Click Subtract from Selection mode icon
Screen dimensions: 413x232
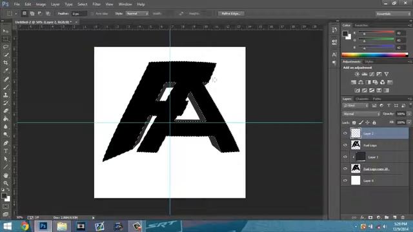pyautogui.click(x=40, y=14)
